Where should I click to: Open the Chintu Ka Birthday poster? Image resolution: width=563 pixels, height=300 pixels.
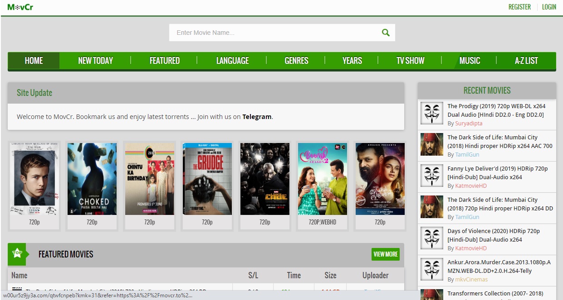(150, 179)
